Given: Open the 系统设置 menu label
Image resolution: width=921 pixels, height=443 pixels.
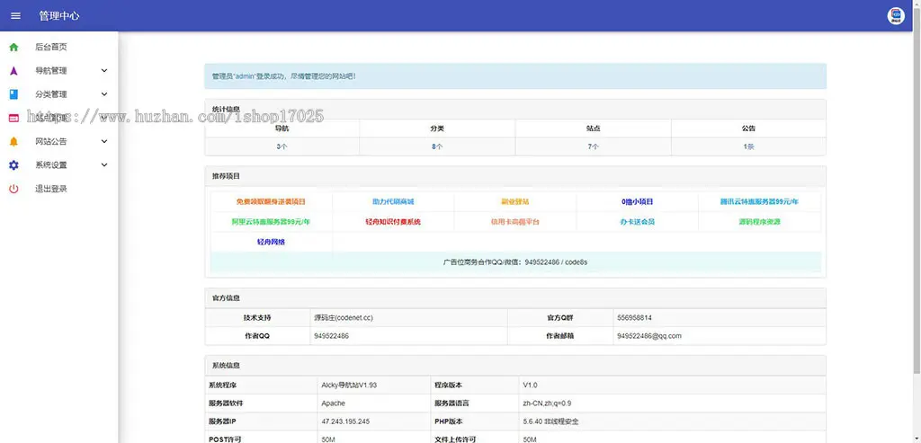Looking at the screenshot, I should (x=51, y=165).
